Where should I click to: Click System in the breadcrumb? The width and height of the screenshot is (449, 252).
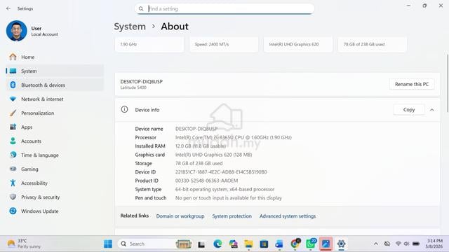130,27
